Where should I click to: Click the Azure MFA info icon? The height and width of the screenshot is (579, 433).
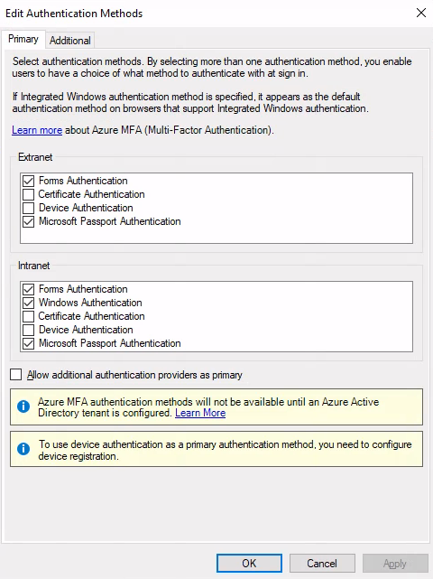point(23,406)
